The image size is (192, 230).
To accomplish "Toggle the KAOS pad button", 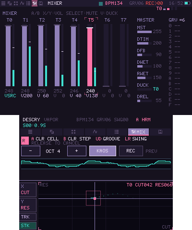I will point(103,151).
